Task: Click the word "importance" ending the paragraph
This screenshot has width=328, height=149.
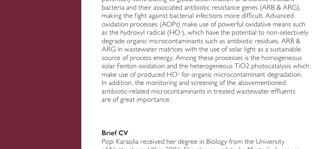Action: point(154,99)
